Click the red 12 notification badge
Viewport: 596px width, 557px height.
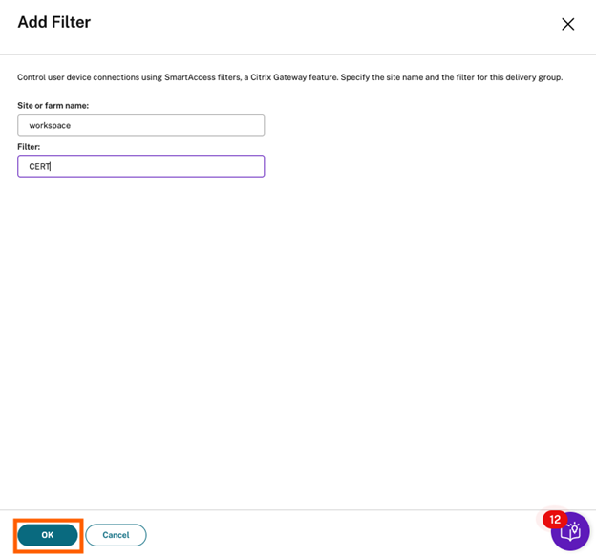coord(555,520)
